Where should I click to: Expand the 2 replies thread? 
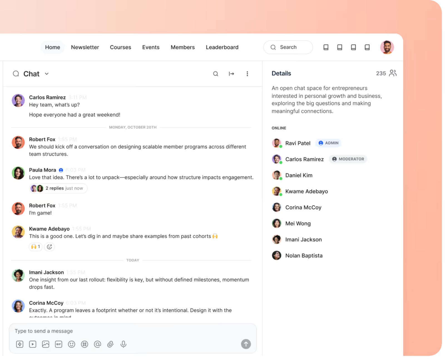tap(58, 188)
